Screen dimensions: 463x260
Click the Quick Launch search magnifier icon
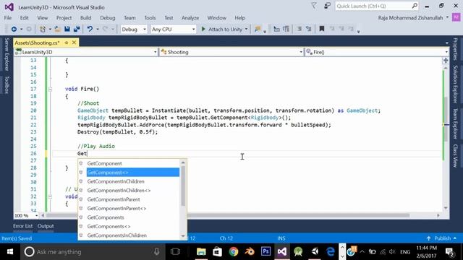coord(415,6)
